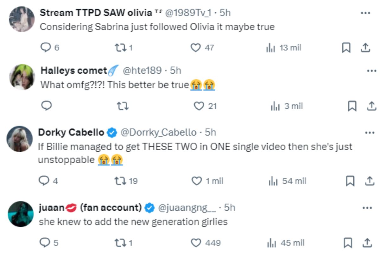Like Halleys comet's tweet
380x253 pixels.
click(x=199, y=106)
